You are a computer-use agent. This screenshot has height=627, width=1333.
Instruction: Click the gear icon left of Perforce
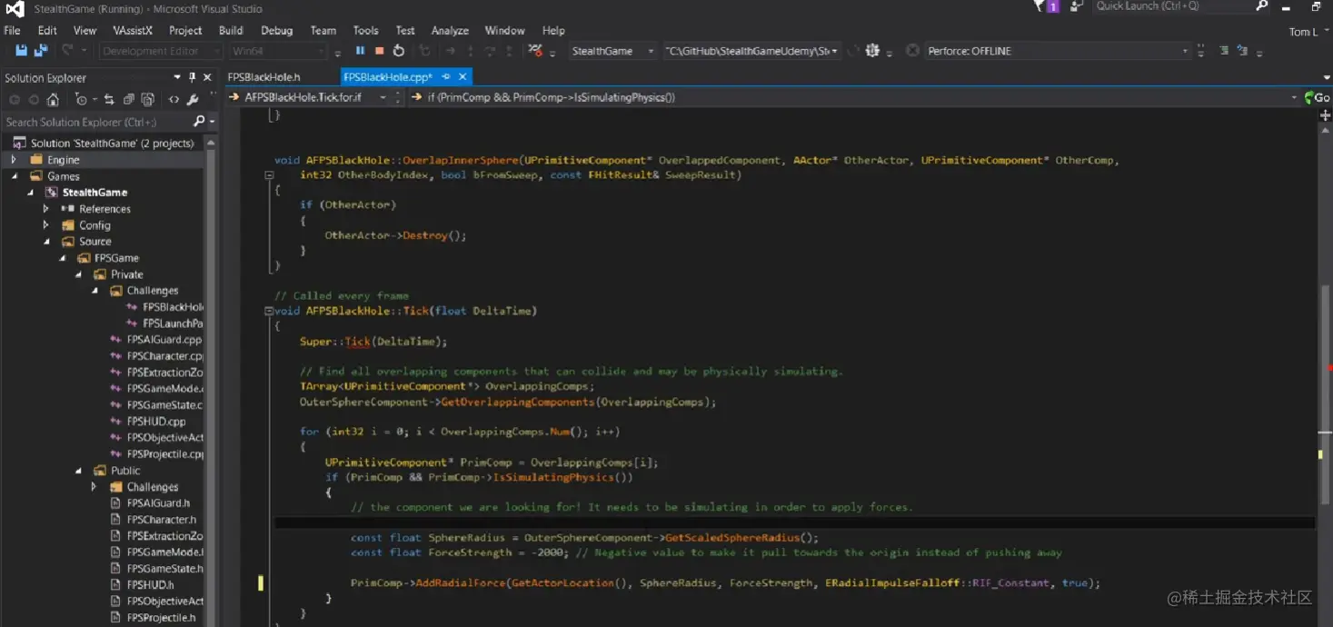pyautogui.click(x=872, y=51)
